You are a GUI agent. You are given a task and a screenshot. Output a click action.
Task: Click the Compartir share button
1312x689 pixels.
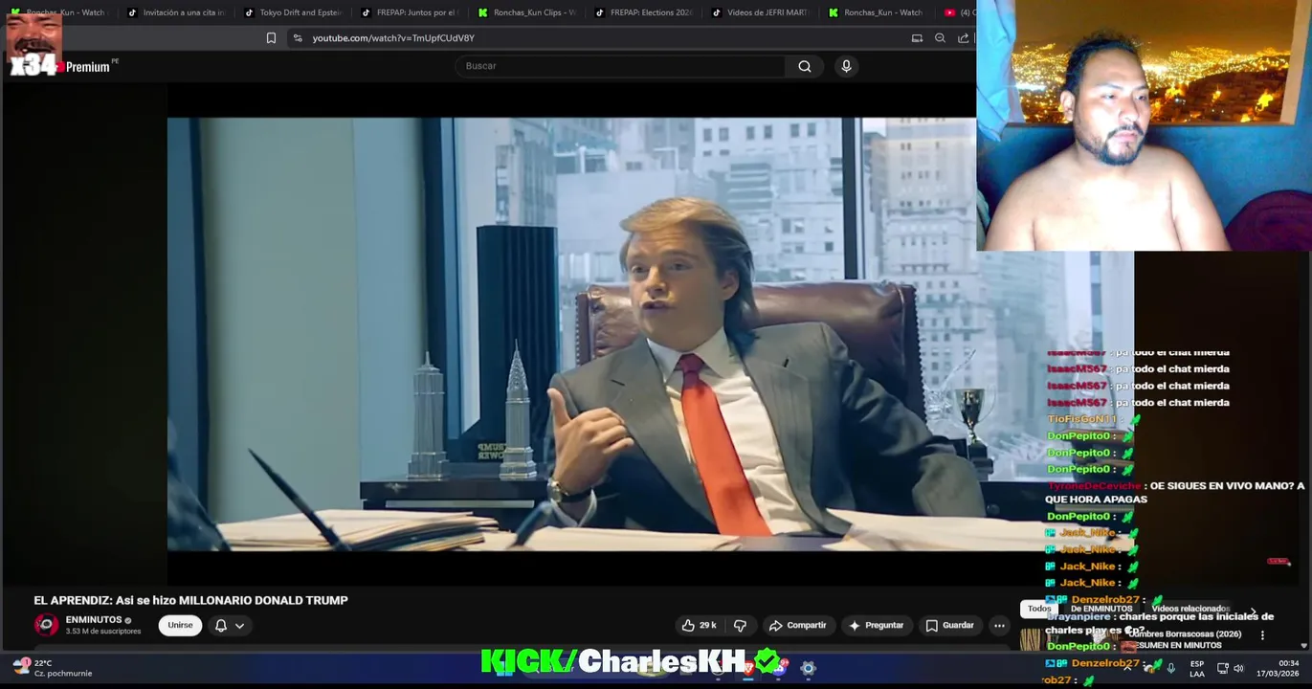click(798, 625)
